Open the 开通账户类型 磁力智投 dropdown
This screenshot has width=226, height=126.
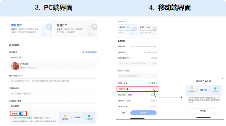coord(53,106)
